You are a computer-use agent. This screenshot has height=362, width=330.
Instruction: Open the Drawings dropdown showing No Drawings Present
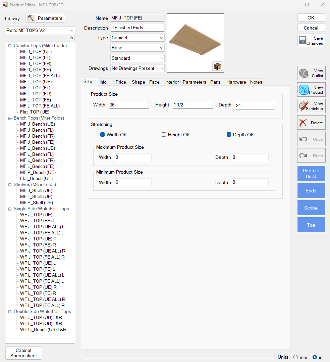162,68
